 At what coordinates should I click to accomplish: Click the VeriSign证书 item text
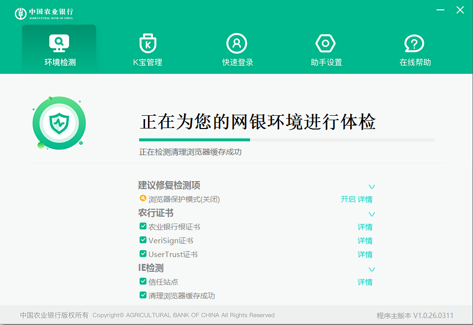pos(171,241)
